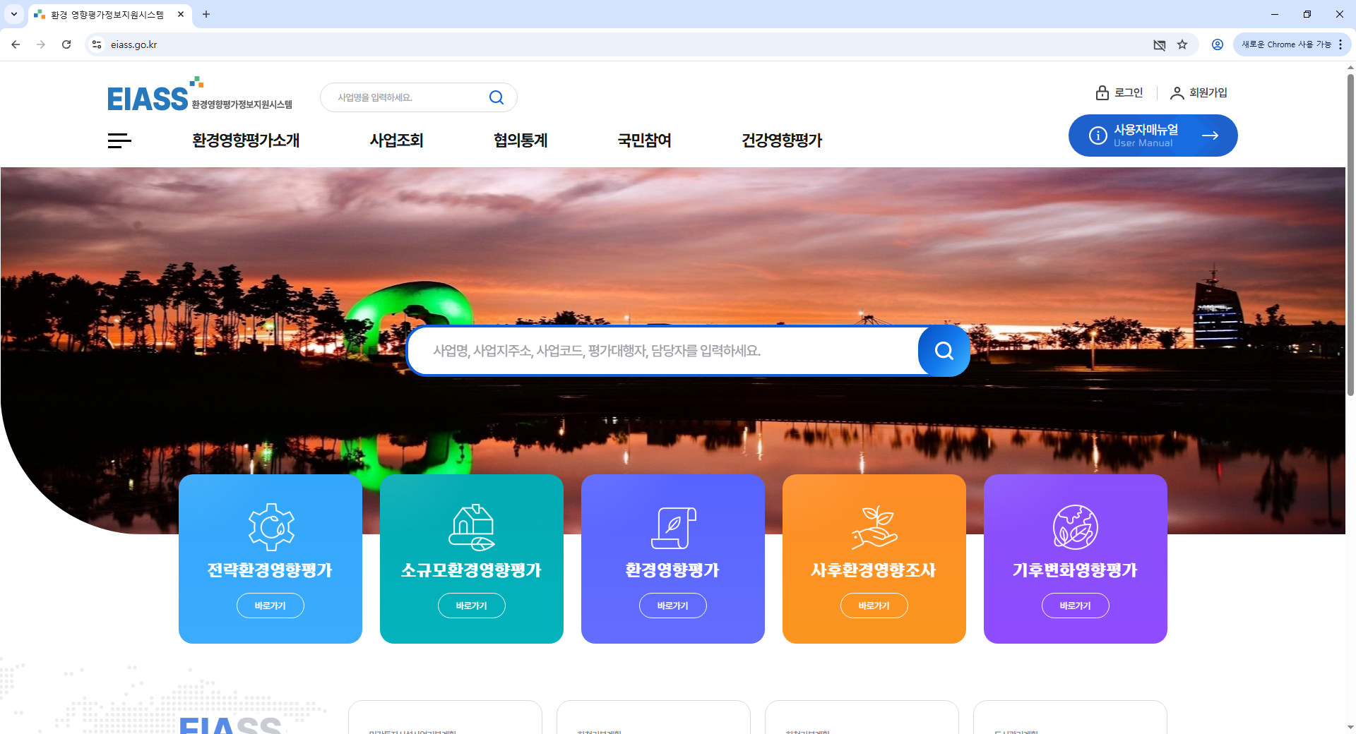Open the 건강영향평가 menu

point(782,140)
